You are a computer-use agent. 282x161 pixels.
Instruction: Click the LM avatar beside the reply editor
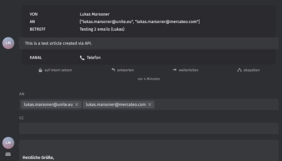(8, 143)
